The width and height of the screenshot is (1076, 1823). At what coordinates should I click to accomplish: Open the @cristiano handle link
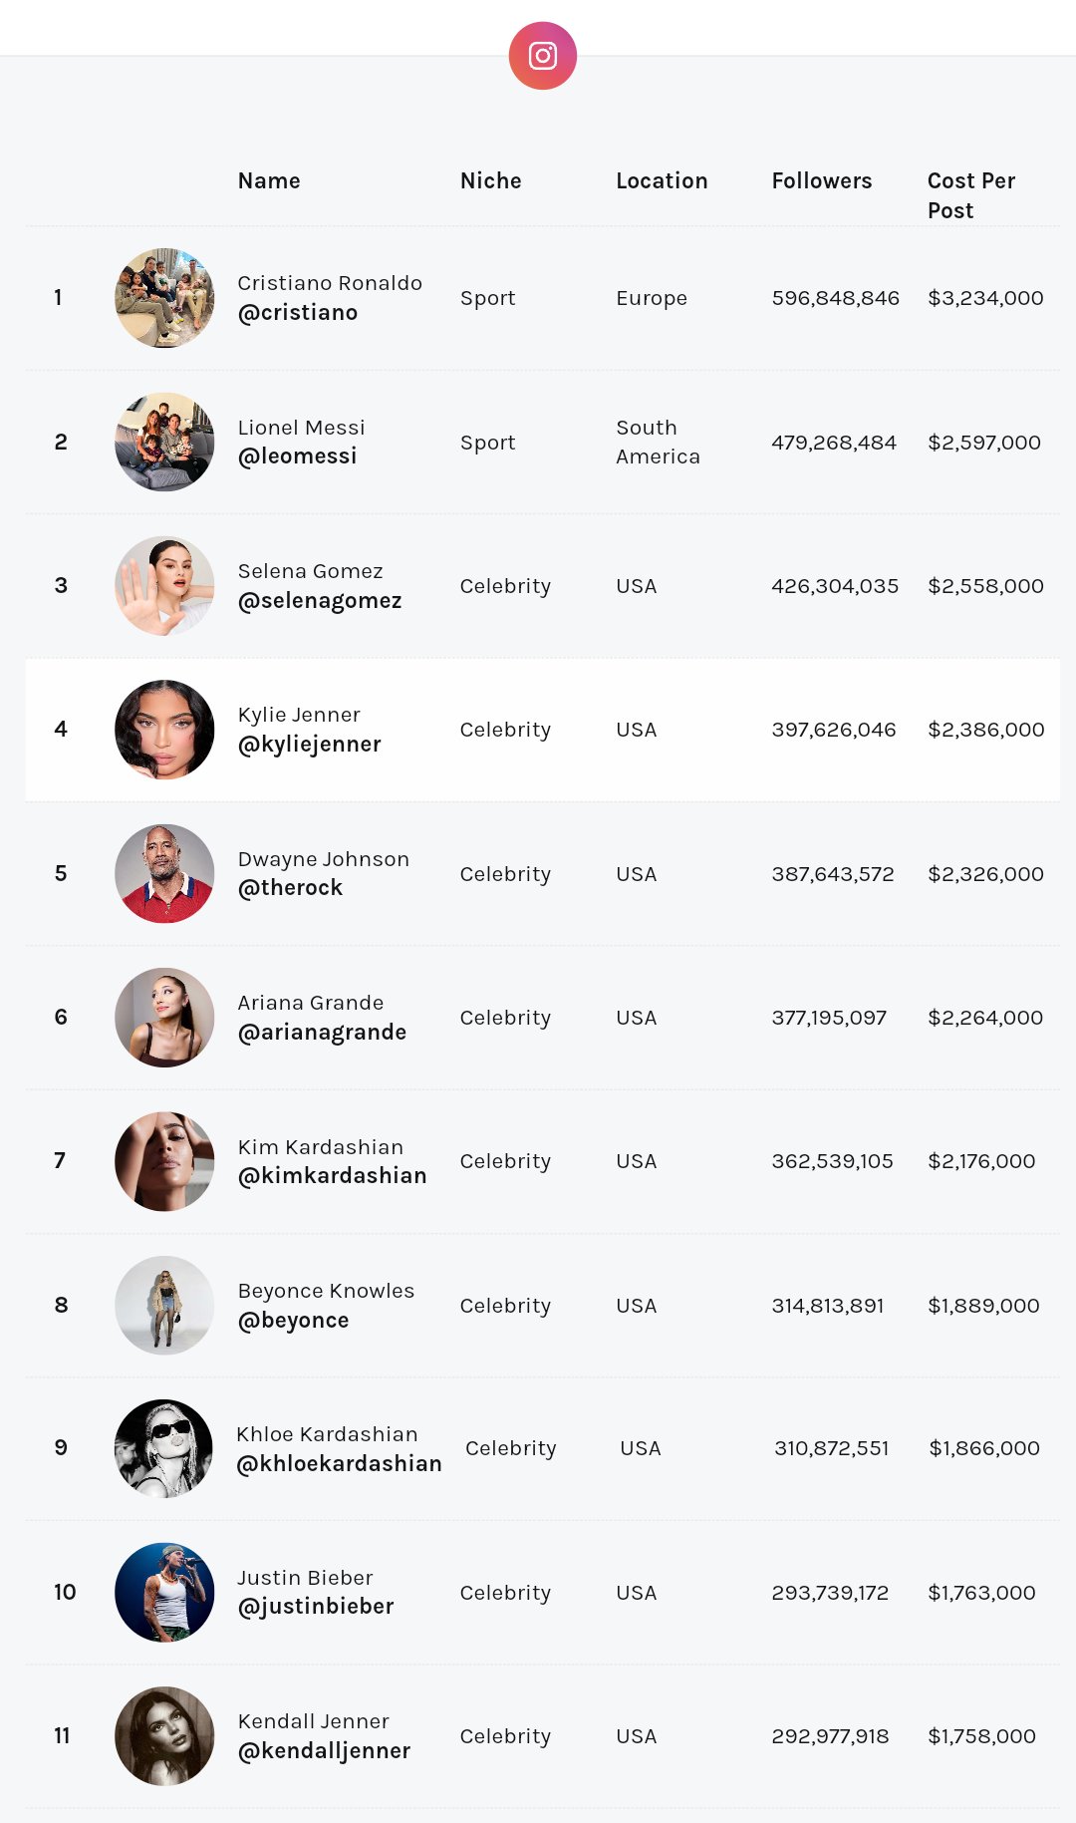pos(297,313)
